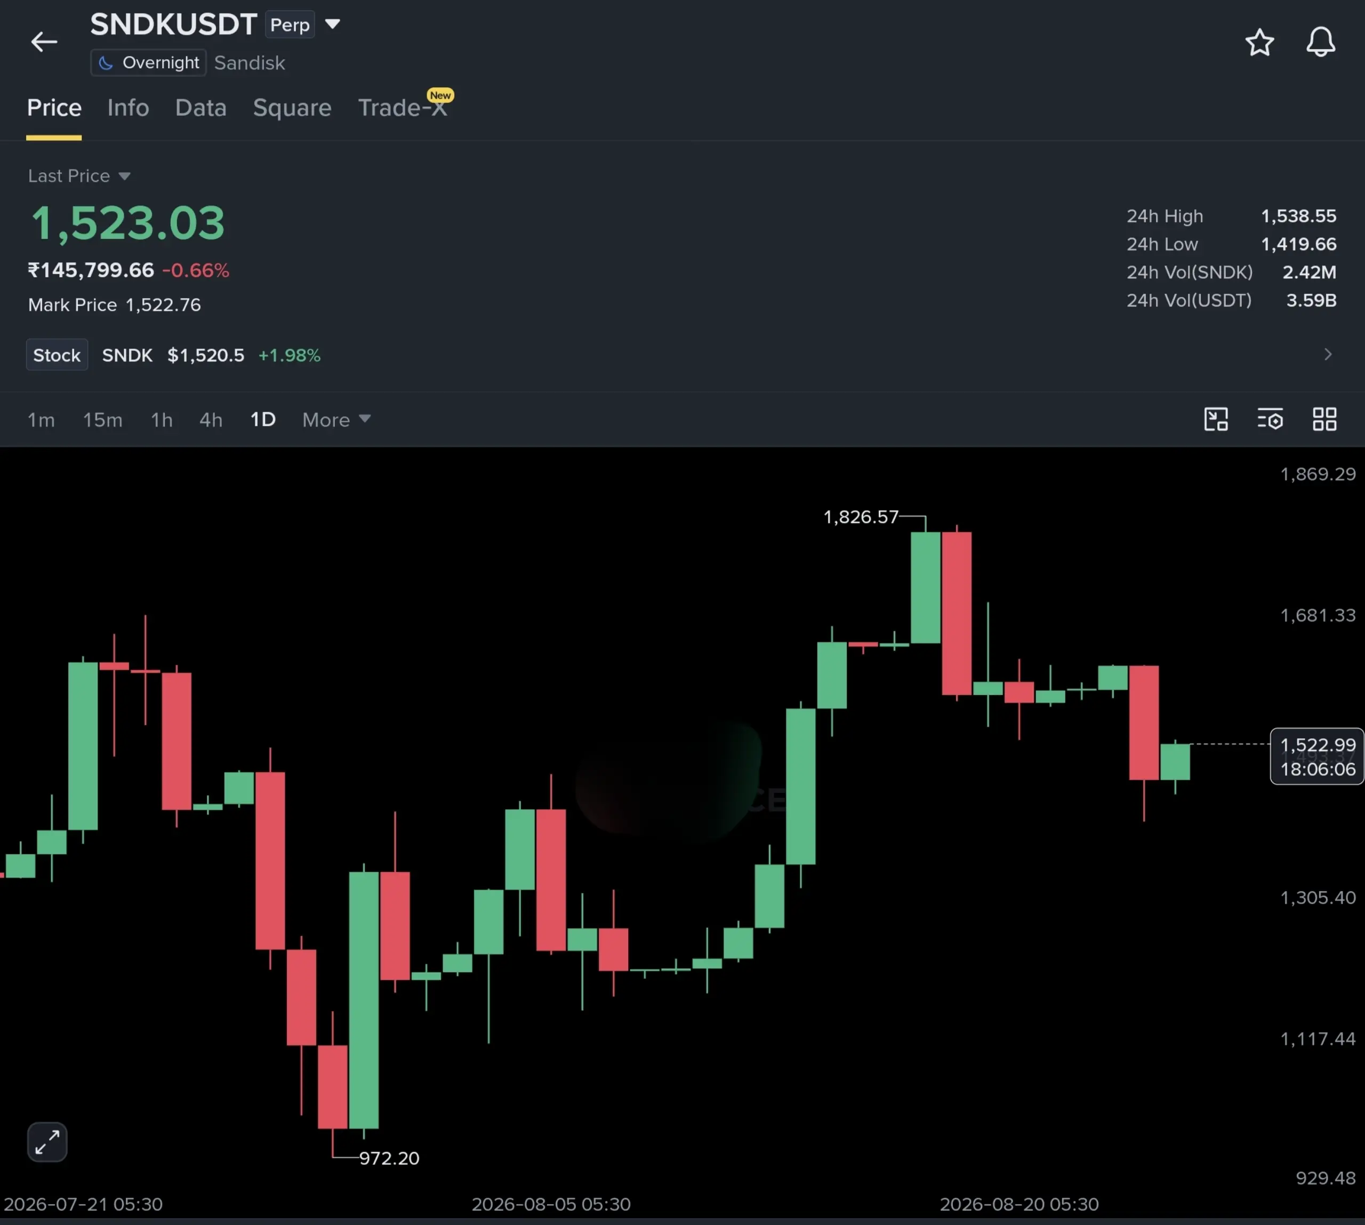Screen dimensions: 1365x1225
Task: Open the SNDKUSDT pair selector dropdown
Action: coord(333,24)
